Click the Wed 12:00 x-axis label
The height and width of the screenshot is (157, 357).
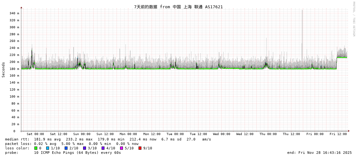pos(245,134)
